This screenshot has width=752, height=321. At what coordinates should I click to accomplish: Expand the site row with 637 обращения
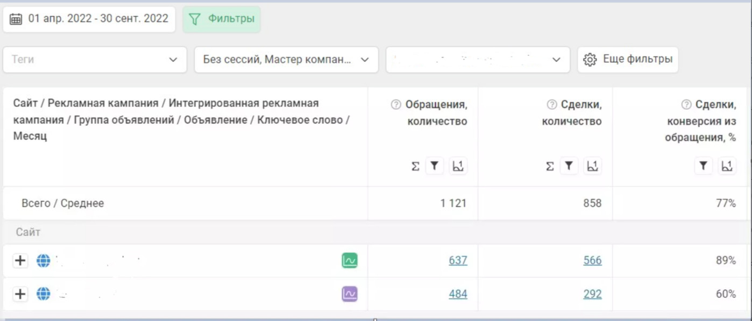[20, 261]
